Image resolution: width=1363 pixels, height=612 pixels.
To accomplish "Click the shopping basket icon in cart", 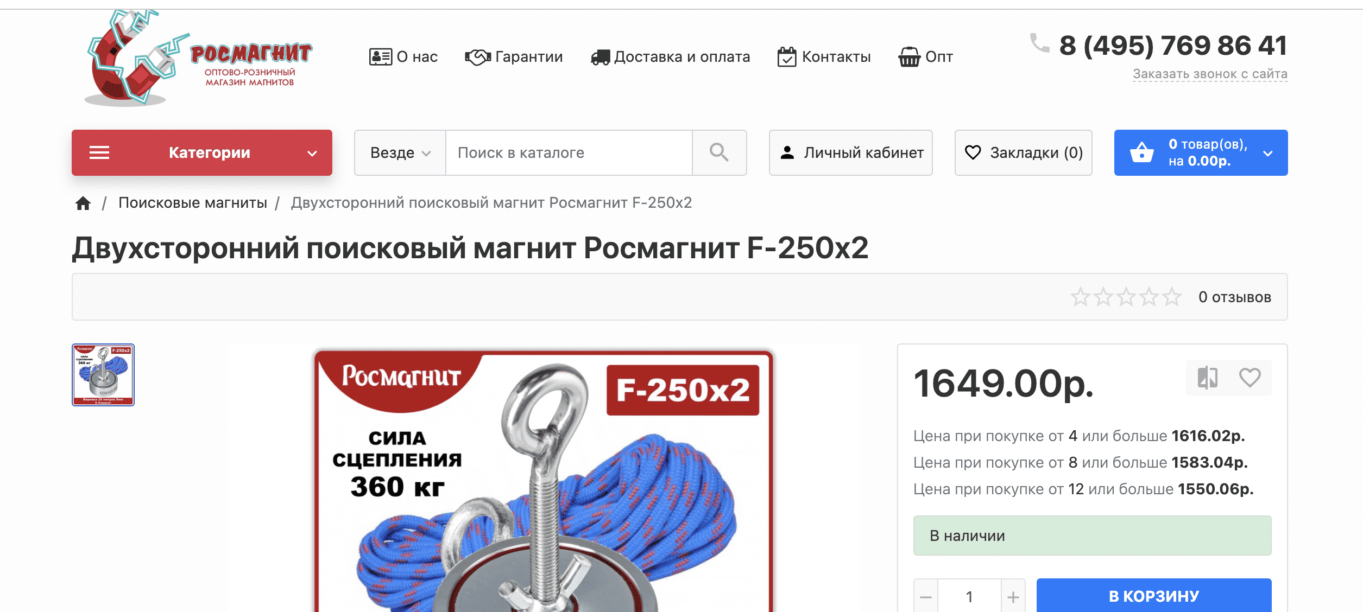I will pyautogui.click(x=1142, y=152).
